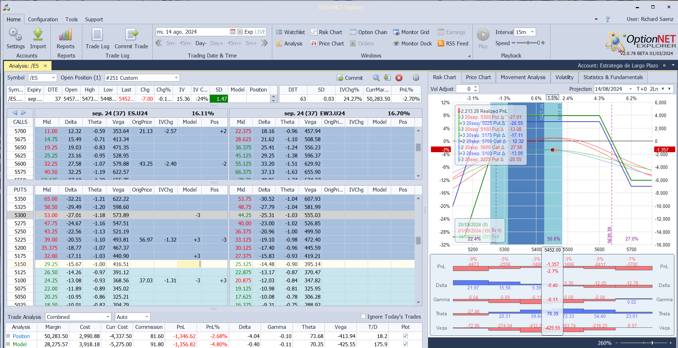Open the Auto dropdown
The image size is (678, 348).
coord(147,317)
